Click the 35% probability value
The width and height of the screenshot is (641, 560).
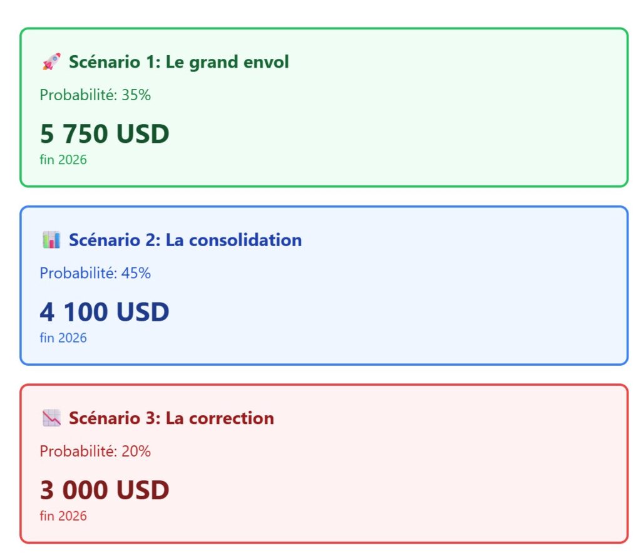pos(136,95)
